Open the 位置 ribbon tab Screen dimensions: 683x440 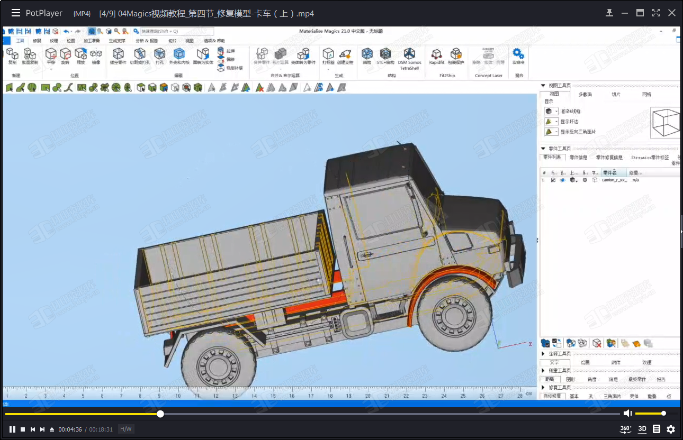click(x=70, y=41)
